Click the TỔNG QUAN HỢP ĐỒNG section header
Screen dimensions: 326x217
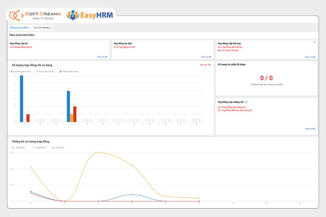click(22, 35)
